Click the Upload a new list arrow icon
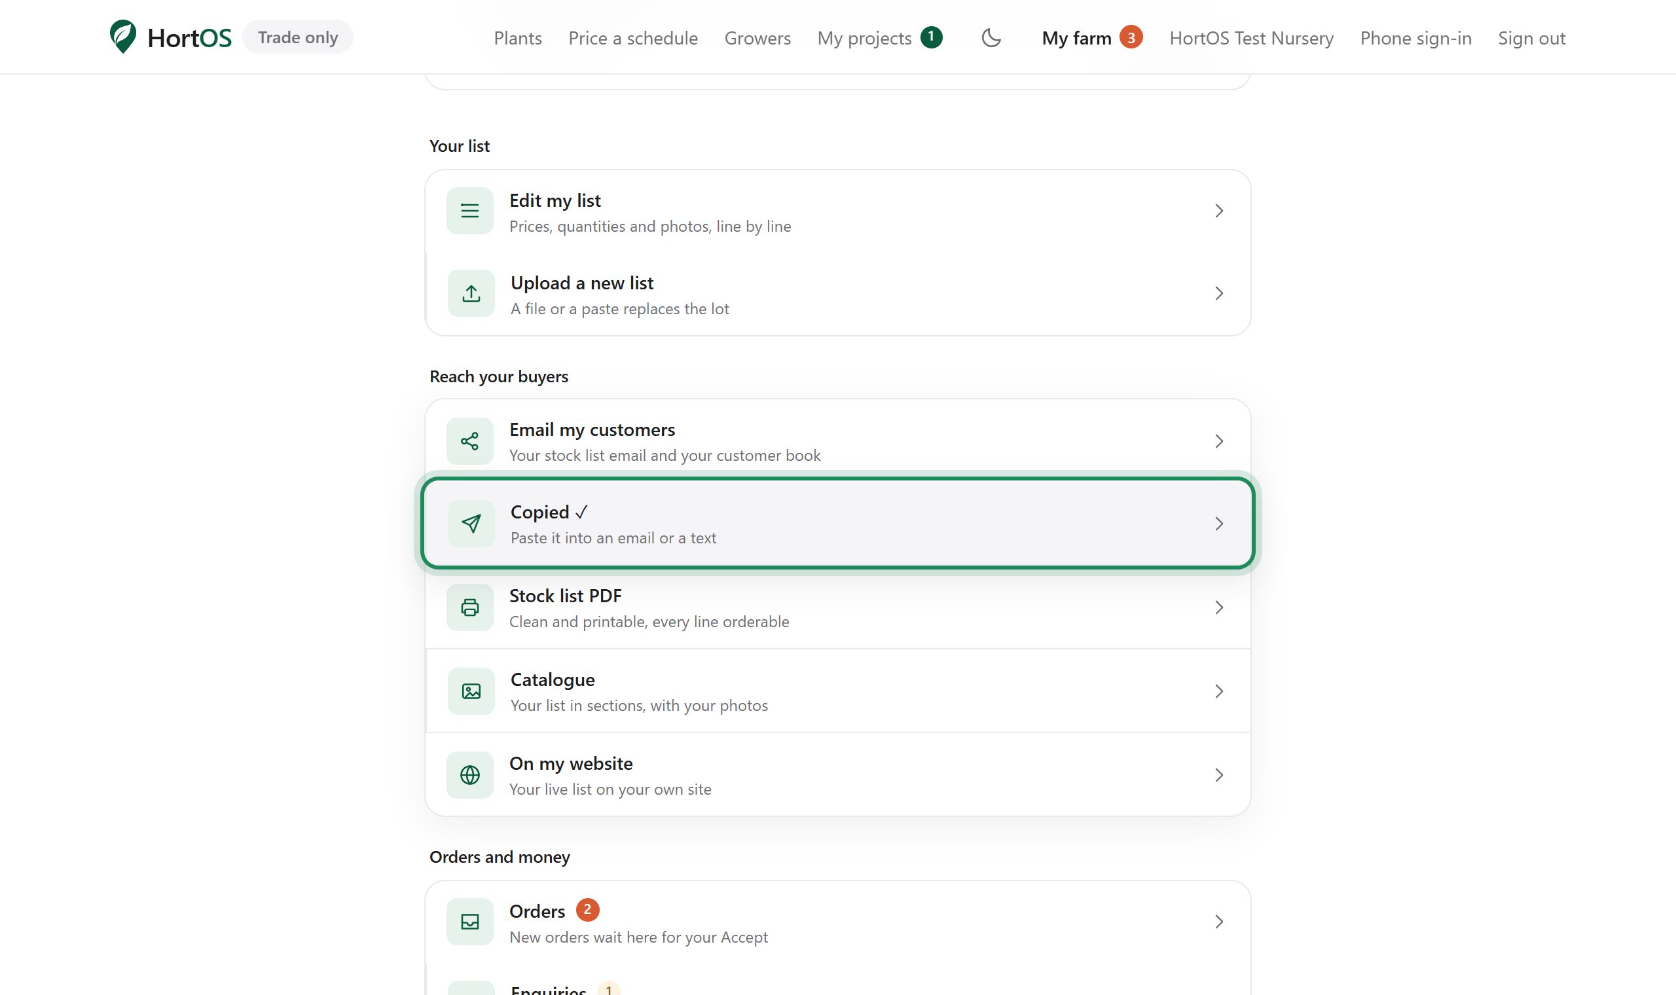The height and width of the screenshot is (995, 1676). [x=471, y=294]
